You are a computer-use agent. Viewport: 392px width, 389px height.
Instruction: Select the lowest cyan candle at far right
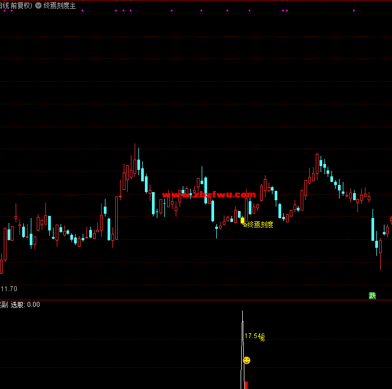377,245
